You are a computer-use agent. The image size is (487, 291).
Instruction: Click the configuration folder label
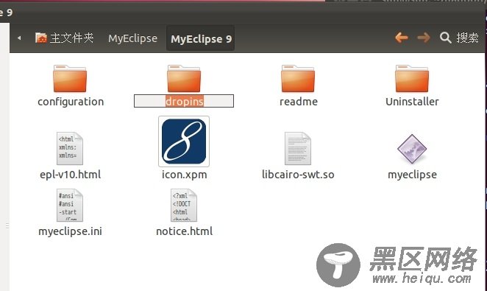point(71,102)
